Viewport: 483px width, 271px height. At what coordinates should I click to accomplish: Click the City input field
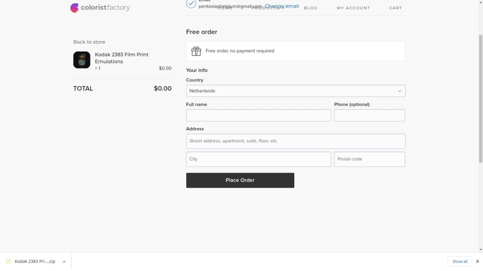pyautogui.click(x=258, y=159)
